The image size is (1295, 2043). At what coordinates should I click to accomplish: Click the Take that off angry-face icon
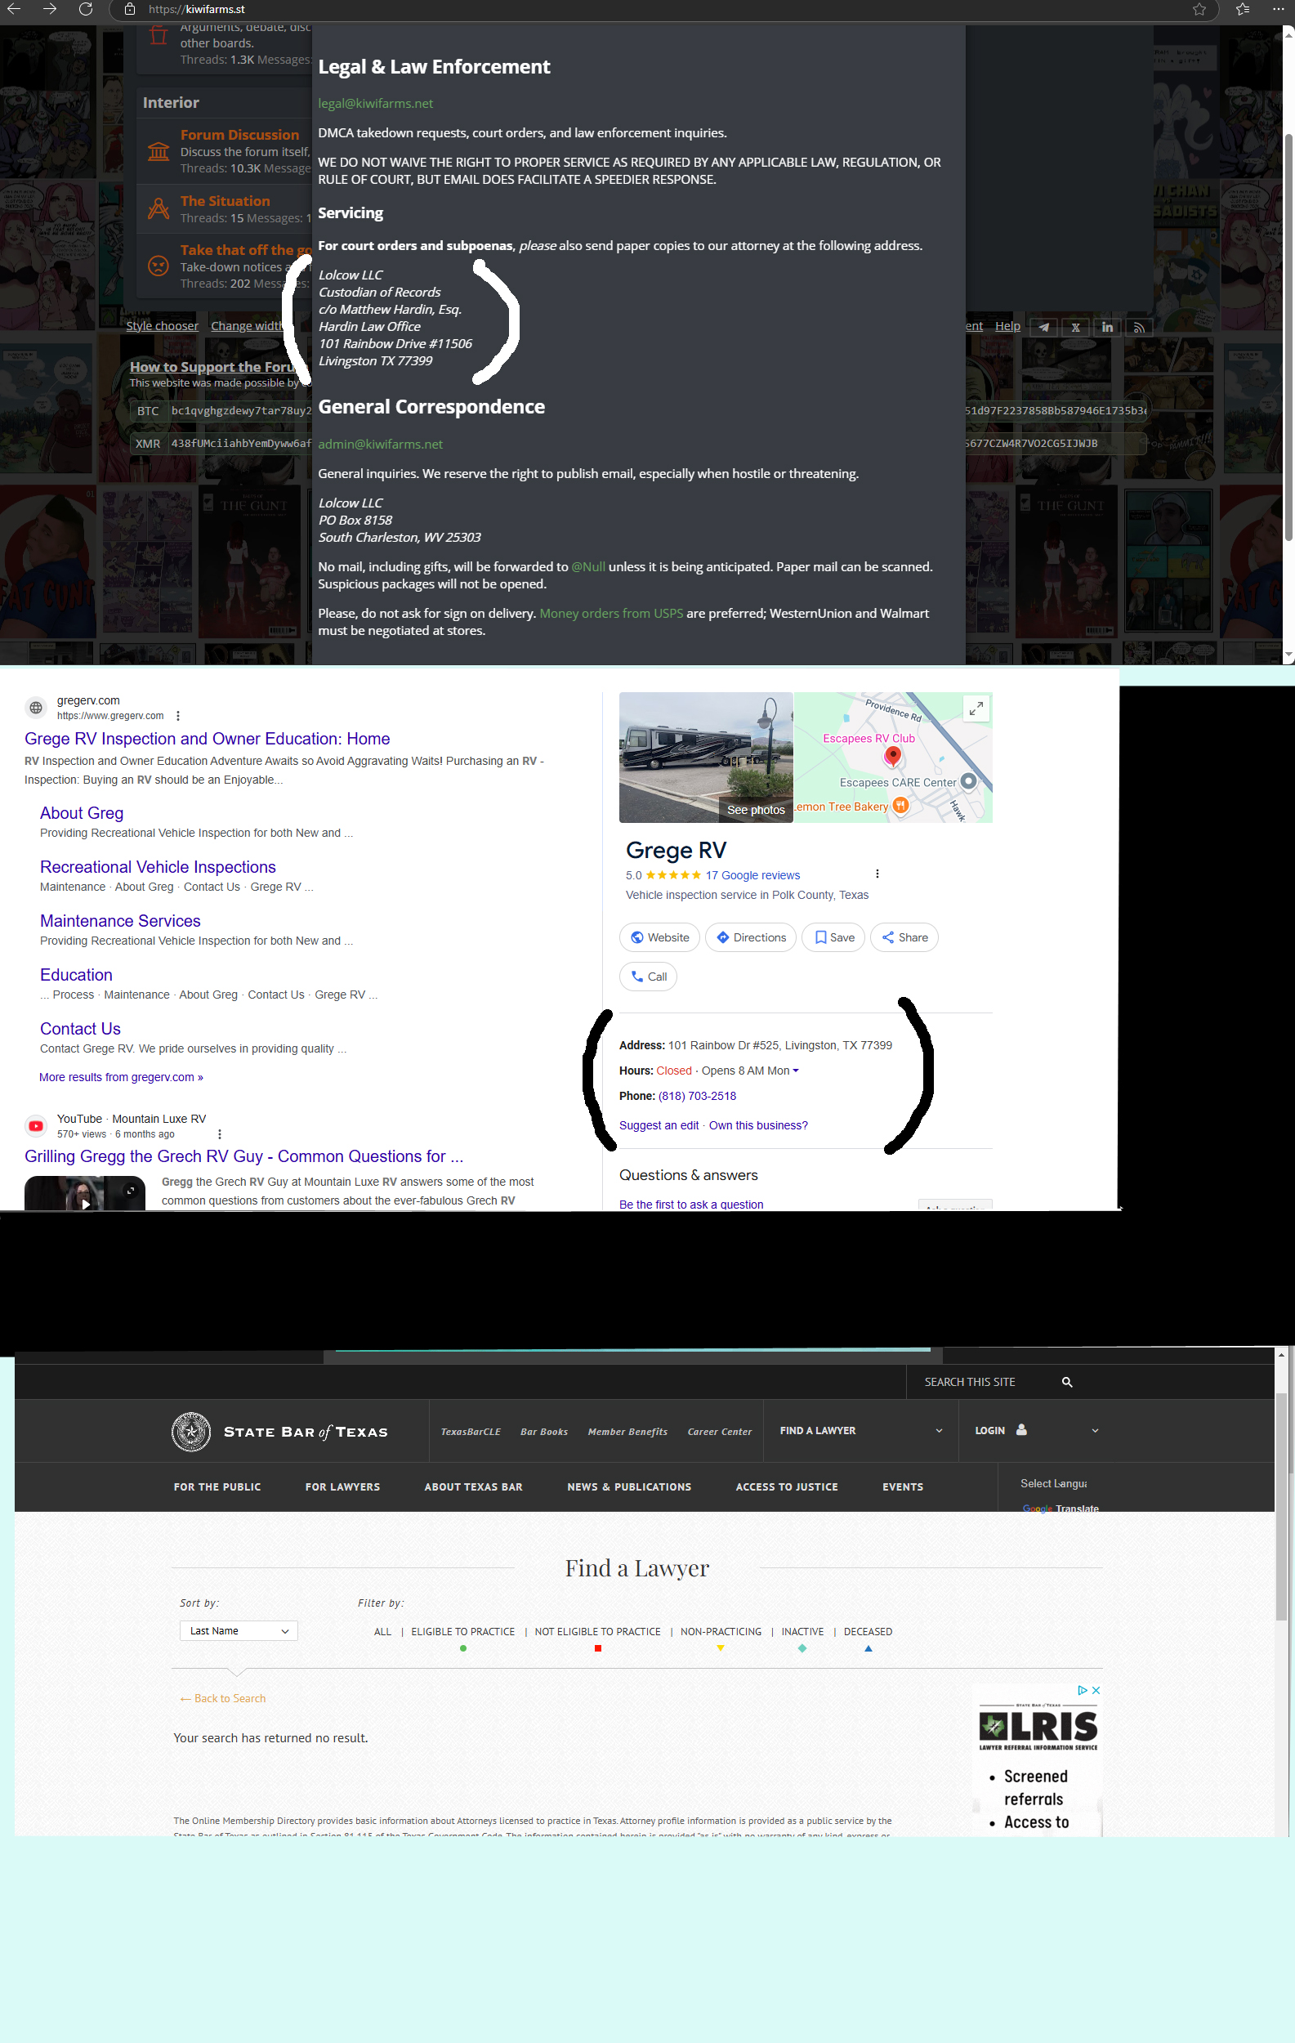[x=159, y=266]
